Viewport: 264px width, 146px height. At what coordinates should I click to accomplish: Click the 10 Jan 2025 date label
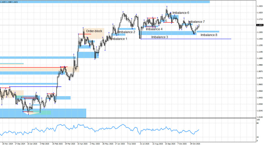[x=32, y=144]
